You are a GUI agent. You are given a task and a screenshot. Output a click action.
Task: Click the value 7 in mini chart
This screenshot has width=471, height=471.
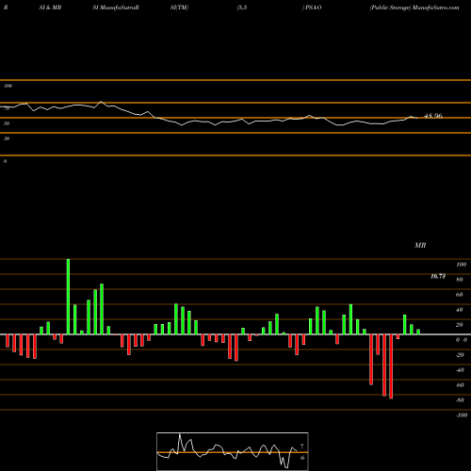[x=302, y=446]
